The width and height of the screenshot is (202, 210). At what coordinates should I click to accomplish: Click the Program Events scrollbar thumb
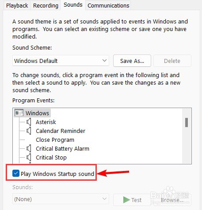[187, 122]
